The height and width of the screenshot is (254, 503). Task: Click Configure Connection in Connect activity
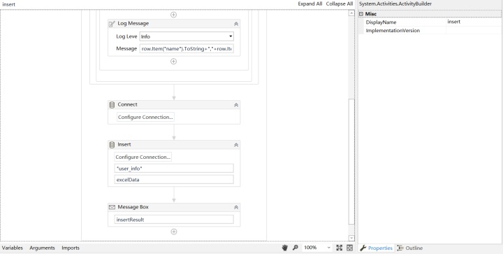[x=145, y=118]
